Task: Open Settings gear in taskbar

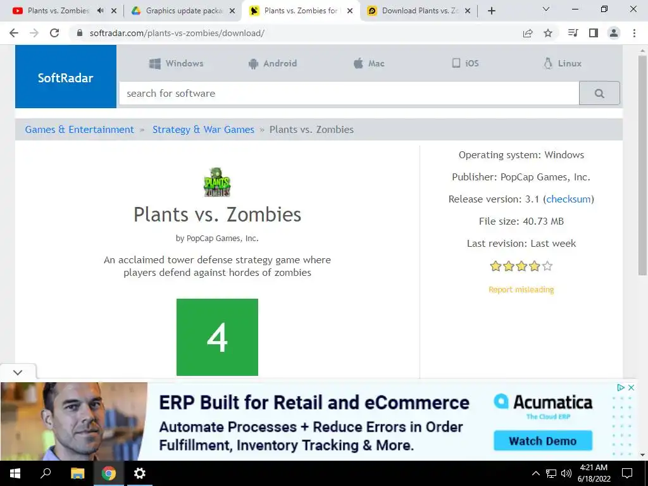Action: [140, 473]
